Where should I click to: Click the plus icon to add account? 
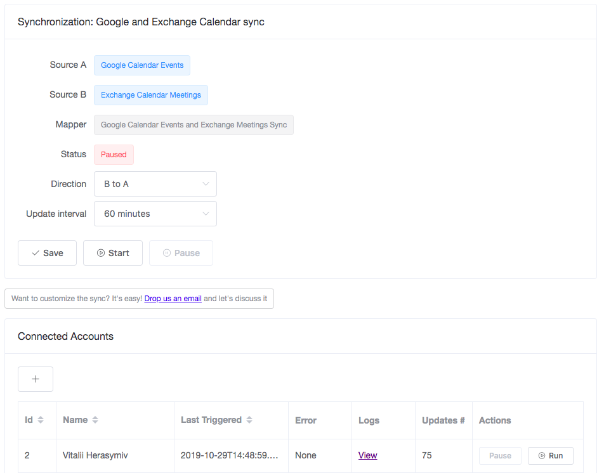click(36, 379)
